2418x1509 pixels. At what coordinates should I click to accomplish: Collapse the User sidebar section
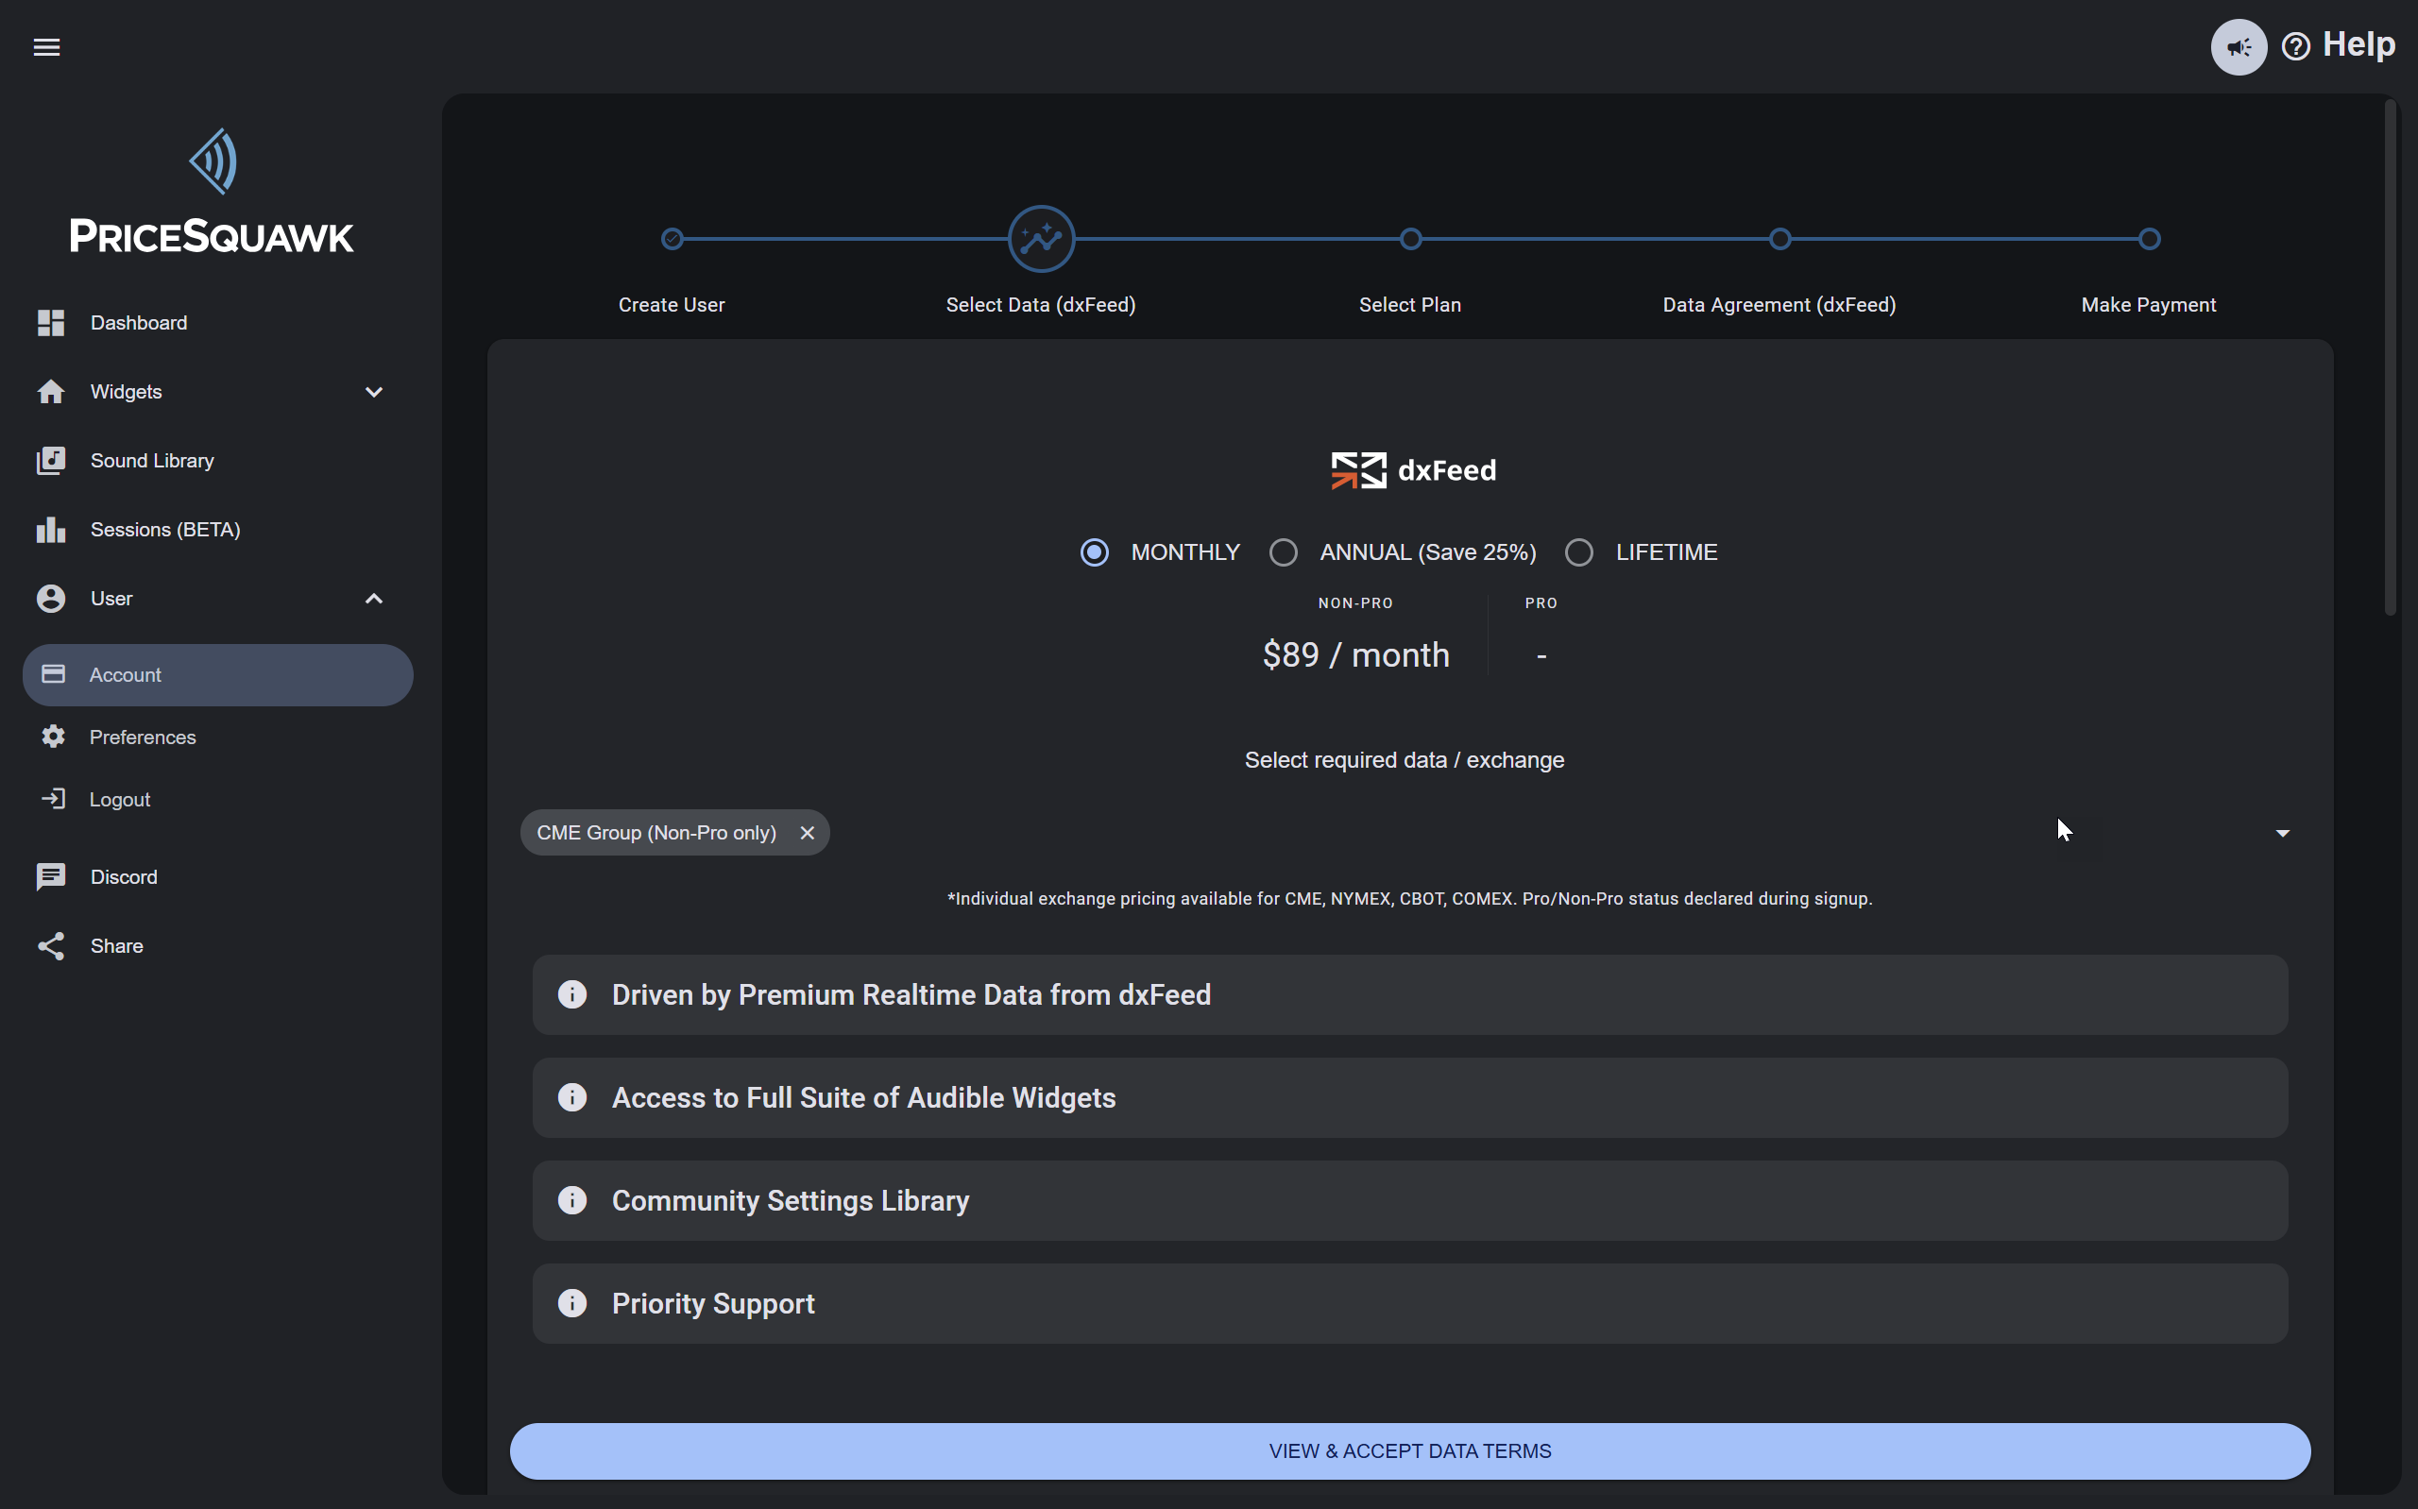pos(374,599)
